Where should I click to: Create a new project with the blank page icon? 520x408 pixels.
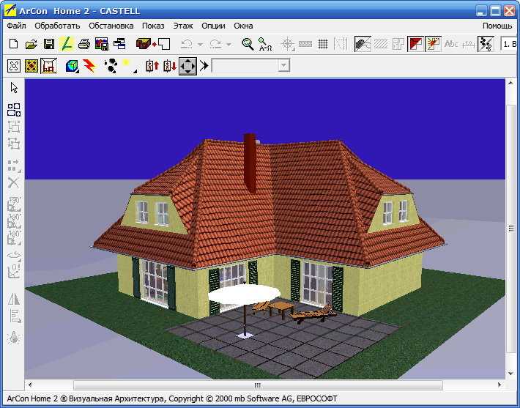14,44
